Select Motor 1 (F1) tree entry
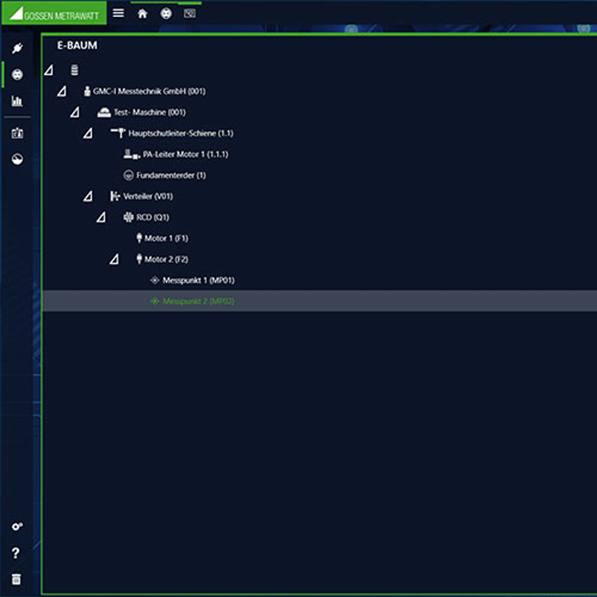 (165, 238)
